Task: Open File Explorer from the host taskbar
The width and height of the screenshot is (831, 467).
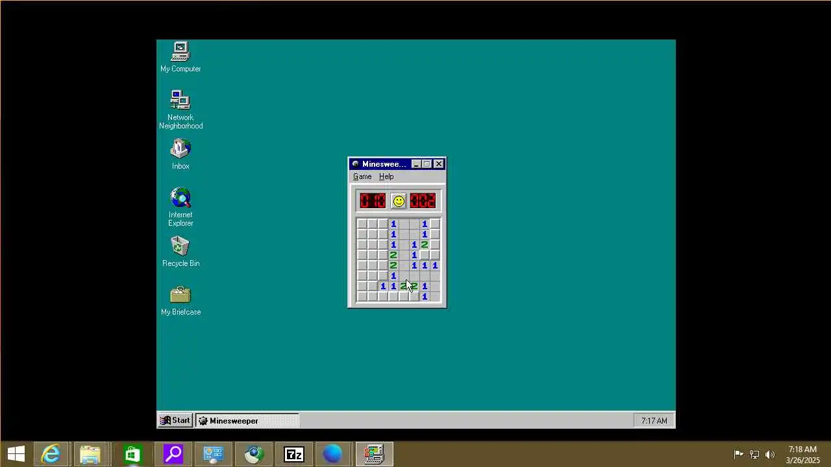Action: click(90, 454)
